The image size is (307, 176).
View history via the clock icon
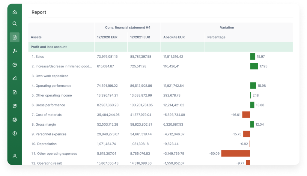pos(14,64)
